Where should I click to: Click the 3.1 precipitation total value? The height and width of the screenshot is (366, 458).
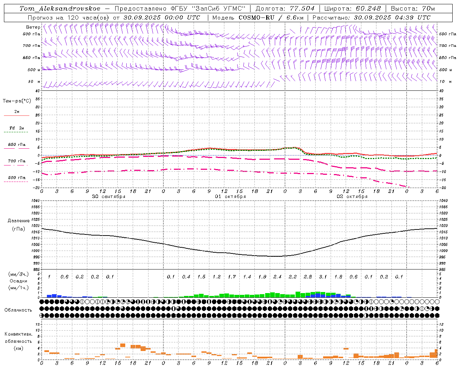pos(323,277)
